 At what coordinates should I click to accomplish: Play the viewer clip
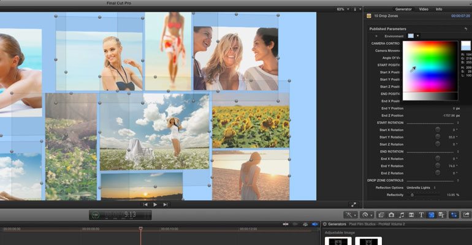click(155, 205)
